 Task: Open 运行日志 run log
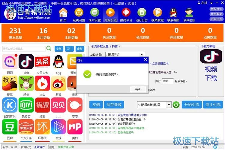(x=142, y=15)
